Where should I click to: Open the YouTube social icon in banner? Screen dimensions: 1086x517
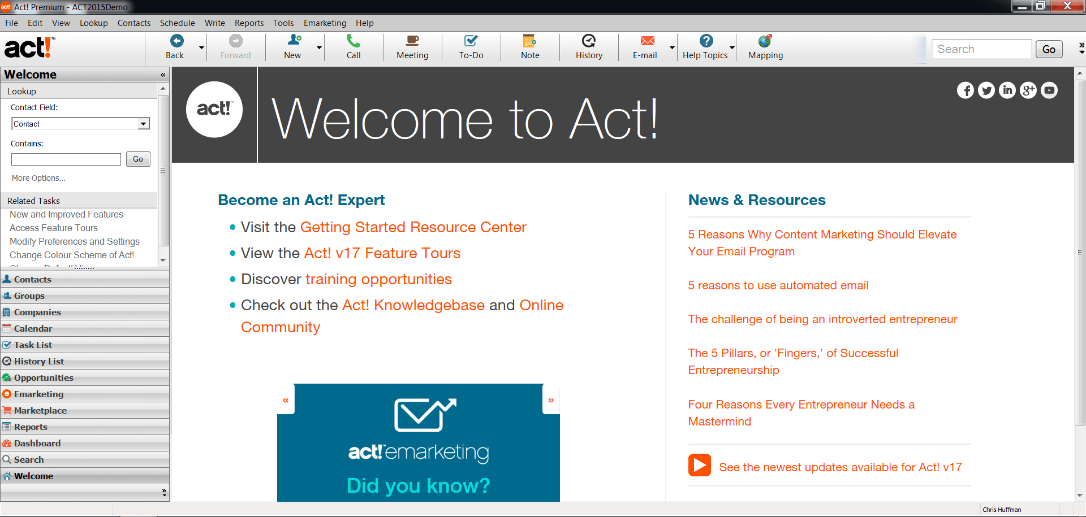pyautogui.click(x=1049, y=90)
